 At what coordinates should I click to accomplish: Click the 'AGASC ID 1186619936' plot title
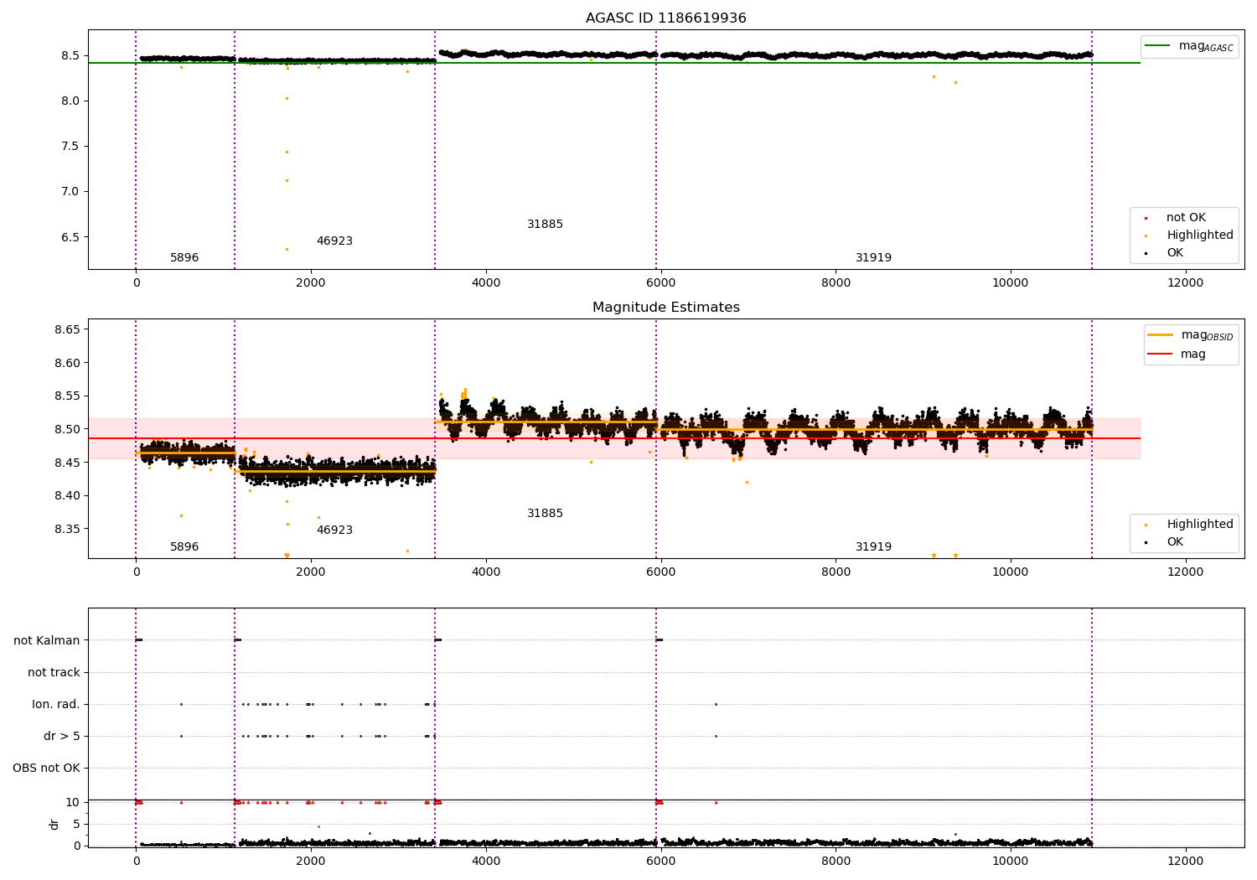tap(665, 18)
